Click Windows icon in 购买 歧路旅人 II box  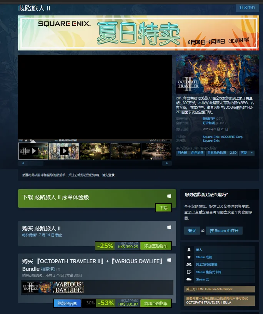[169, 227]
